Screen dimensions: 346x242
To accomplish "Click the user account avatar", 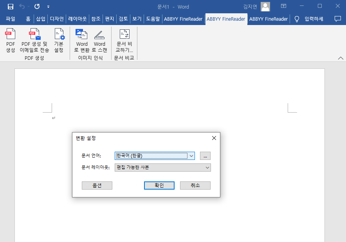I will click(265, 7).
